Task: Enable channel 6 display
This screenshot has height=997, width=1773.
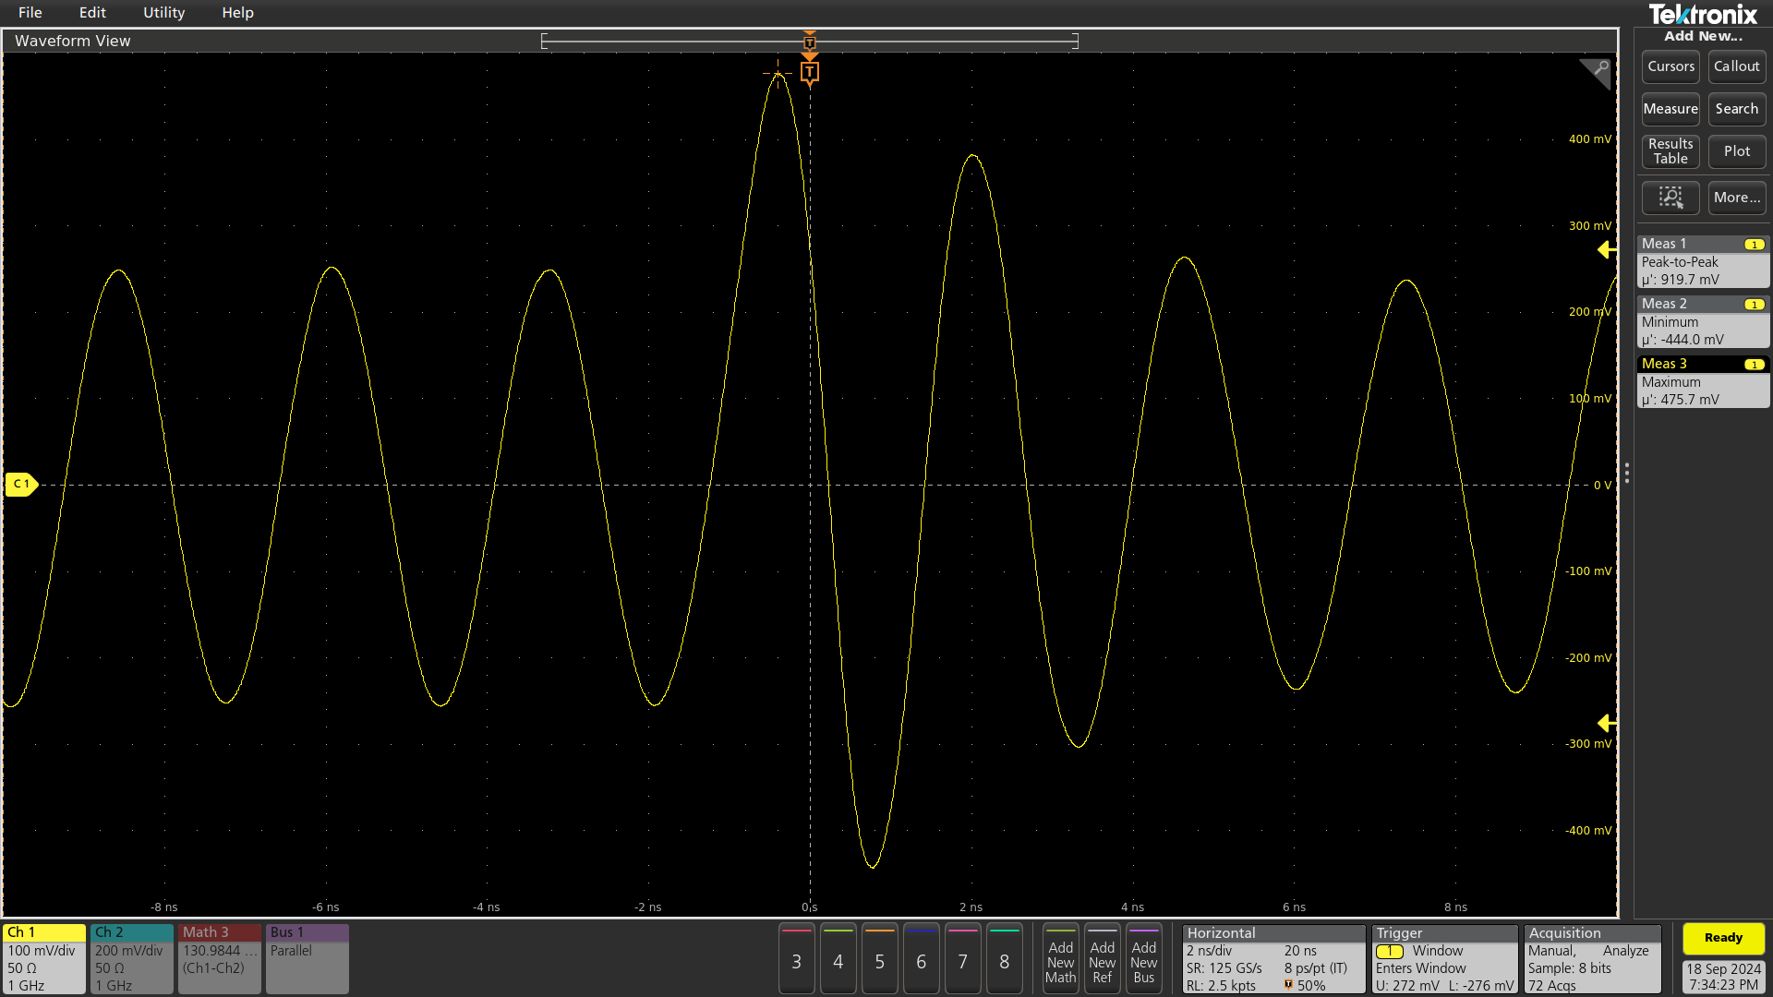Action: click(x=921, y=959)
